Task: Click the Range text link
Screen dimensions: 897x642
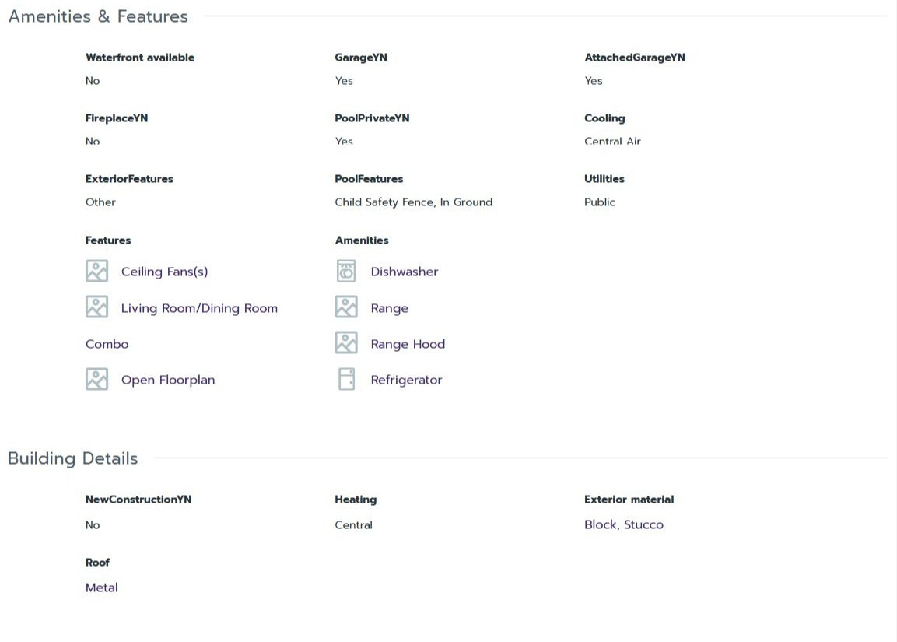Action: [389, 308]
